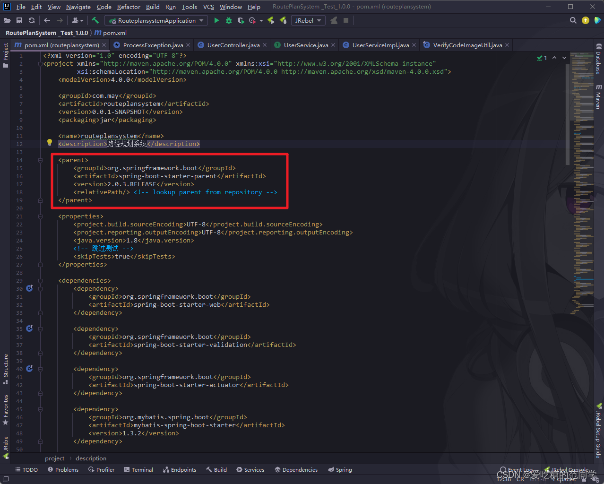Open Search Everywhere magnifier icon
The width and height of the screenshot is (604, 484).
(573, 20)
